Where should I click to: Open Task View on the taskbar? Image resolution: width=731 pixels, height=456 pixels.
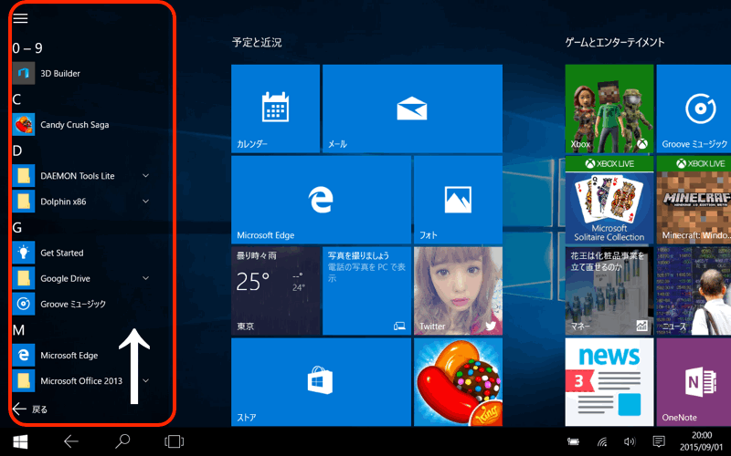pos(174,441)
